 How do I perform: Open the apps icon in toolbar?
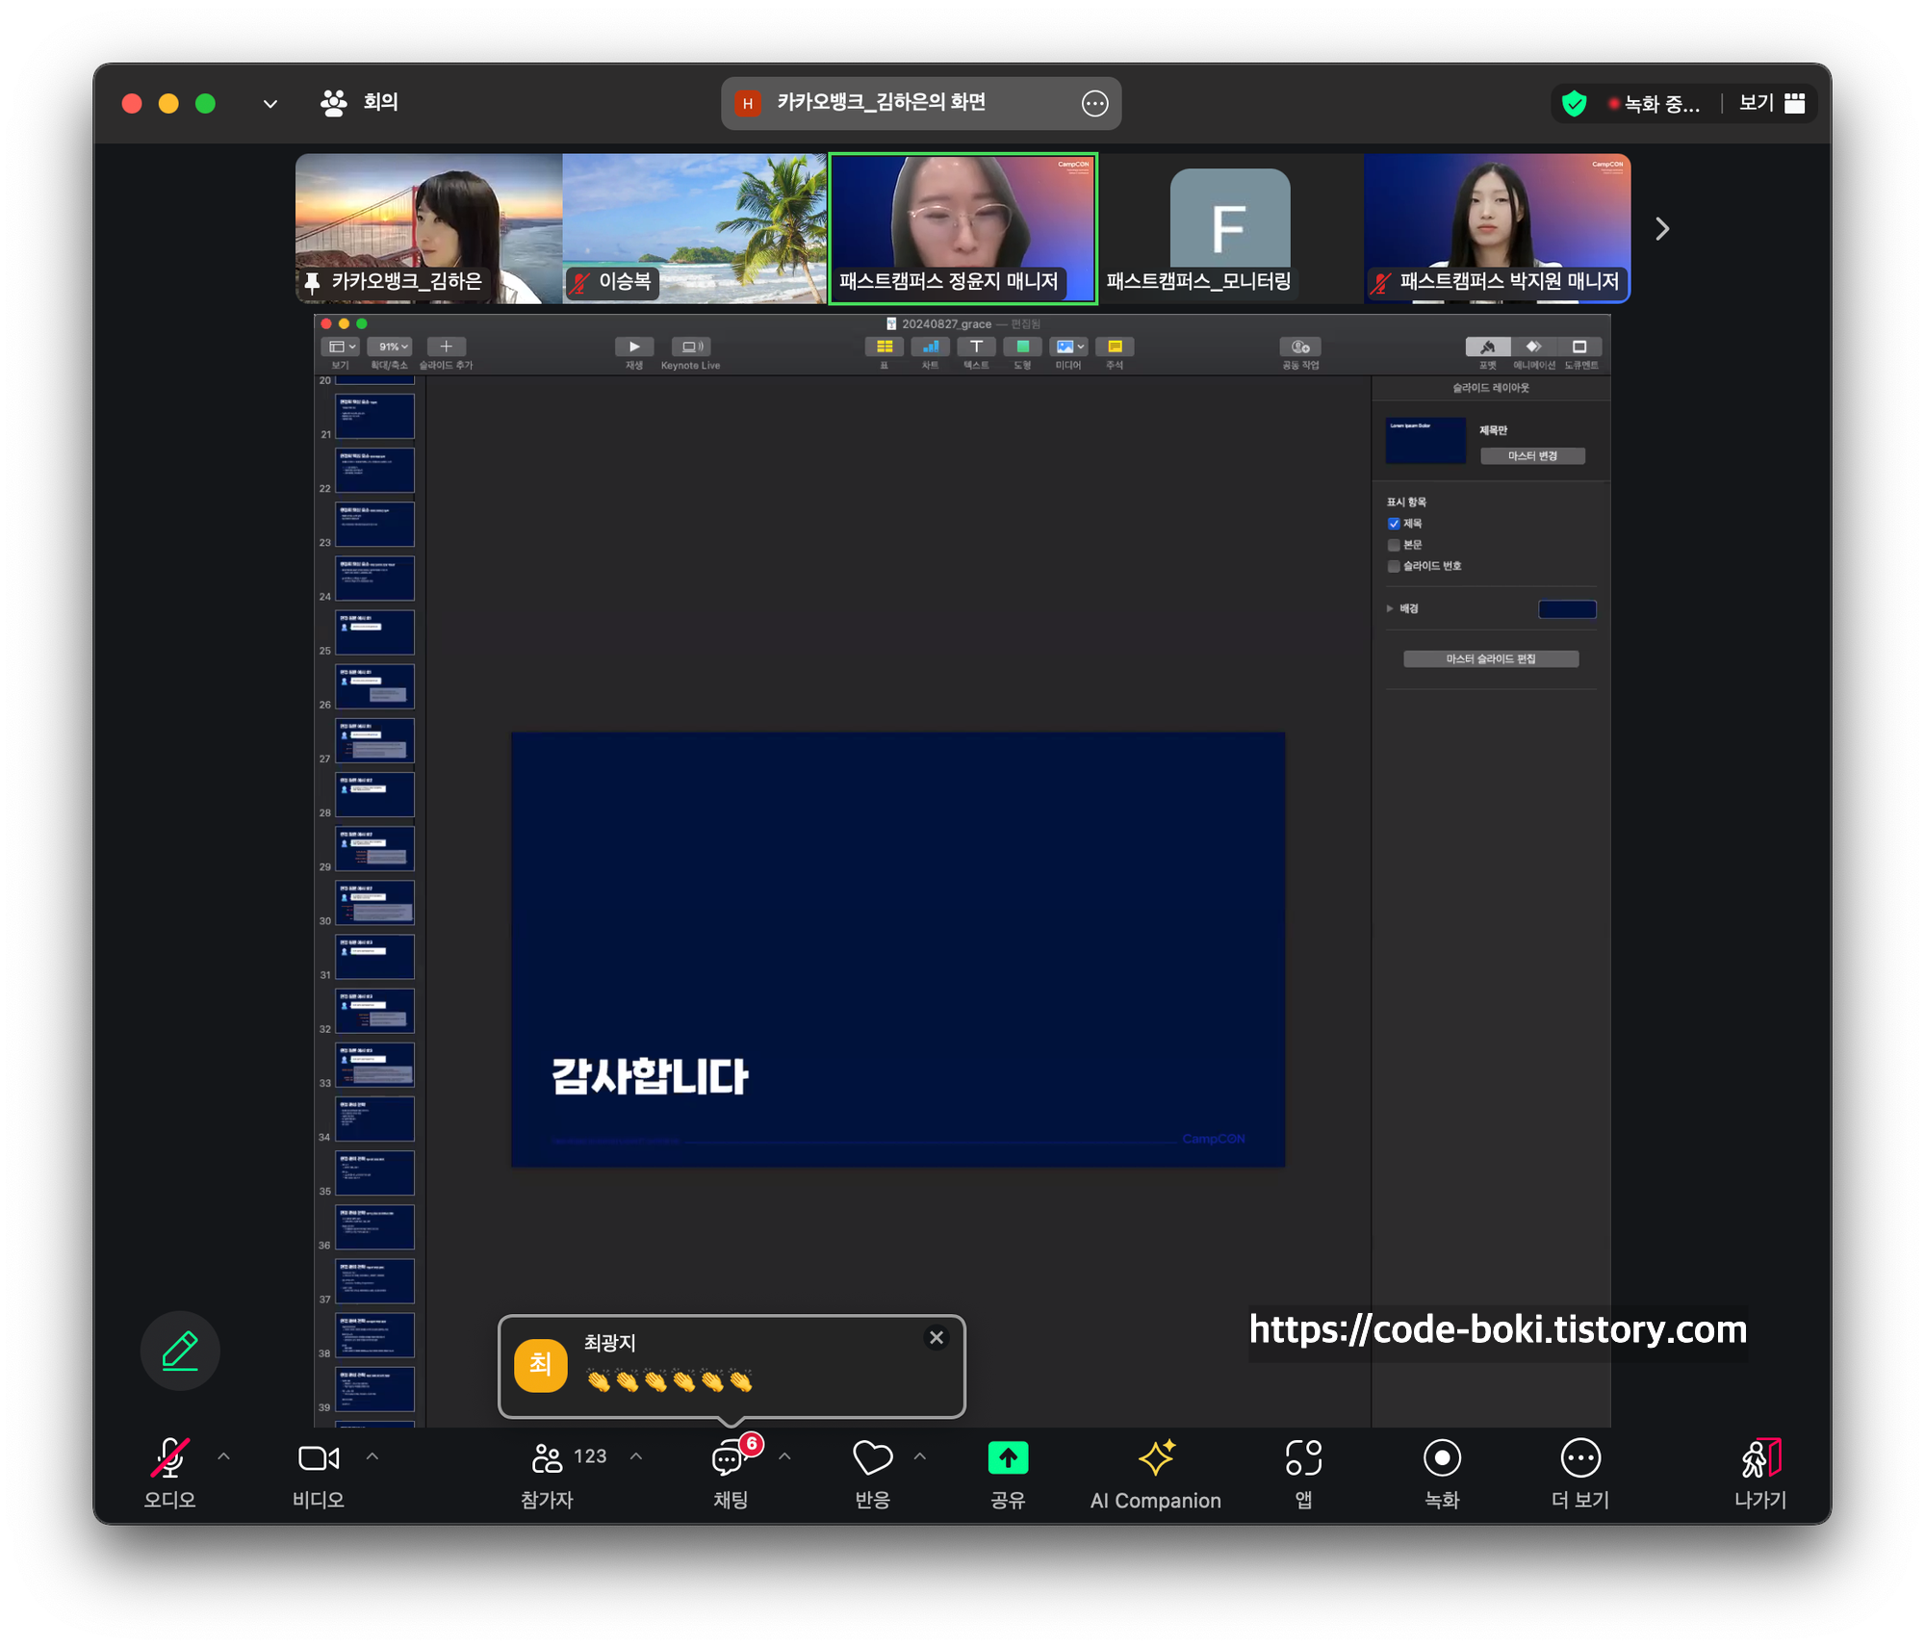(x=1303, y=1457)
